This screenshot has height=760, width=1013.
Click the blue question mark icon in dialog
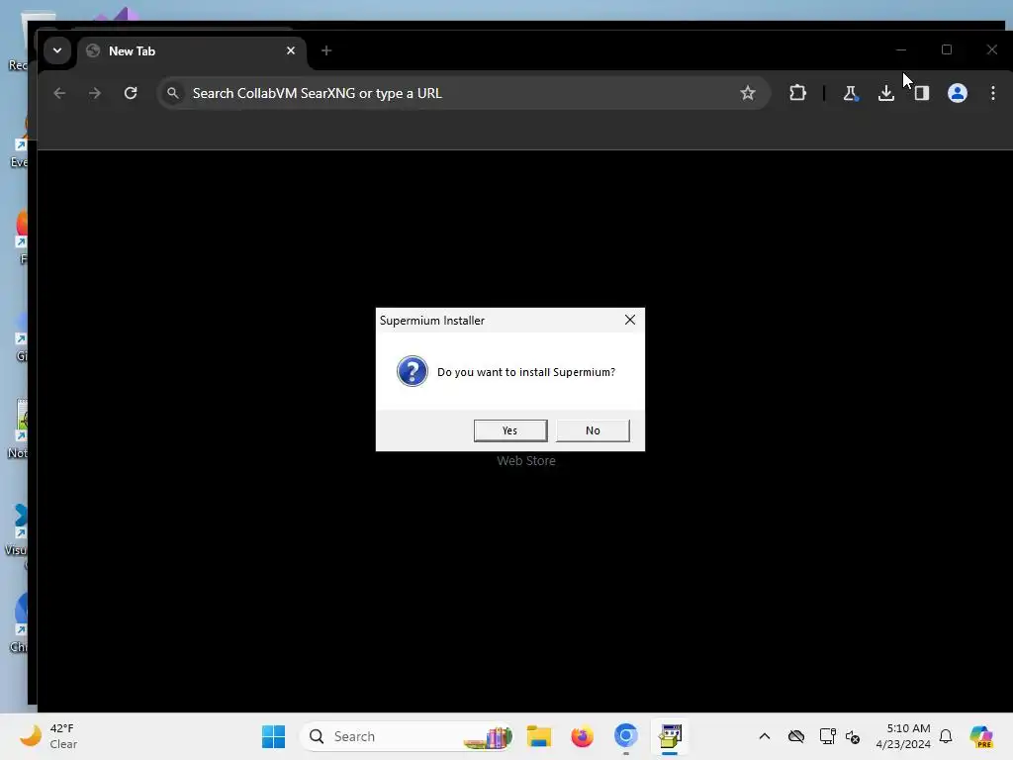[413, 372]
